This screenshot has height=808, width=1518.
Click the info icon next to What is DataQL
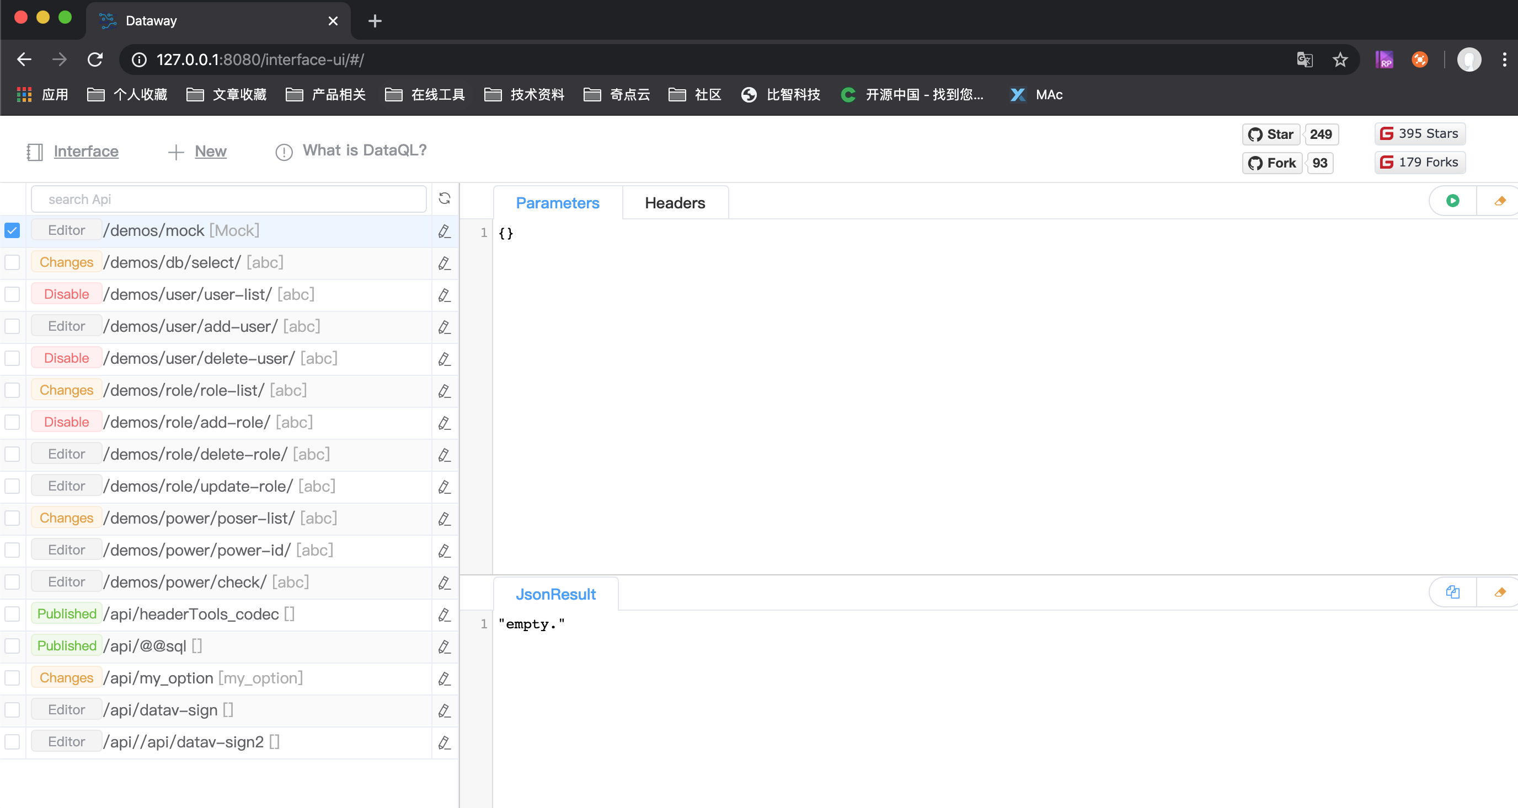coord(284,152)
